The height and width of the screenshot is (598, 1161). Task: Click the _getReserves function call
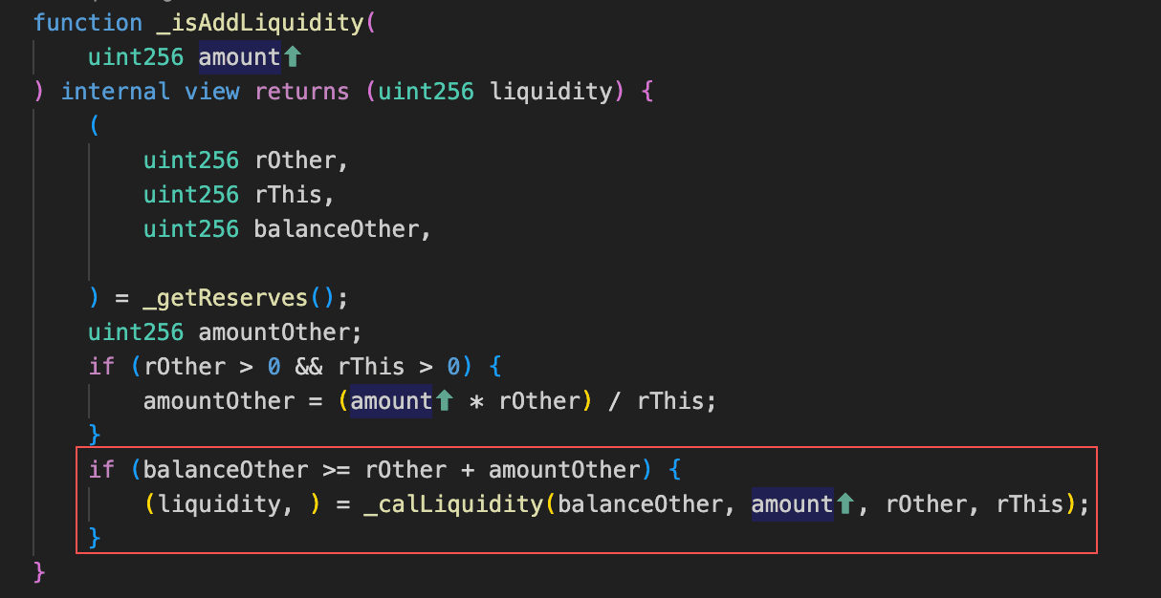click(226, 298)
